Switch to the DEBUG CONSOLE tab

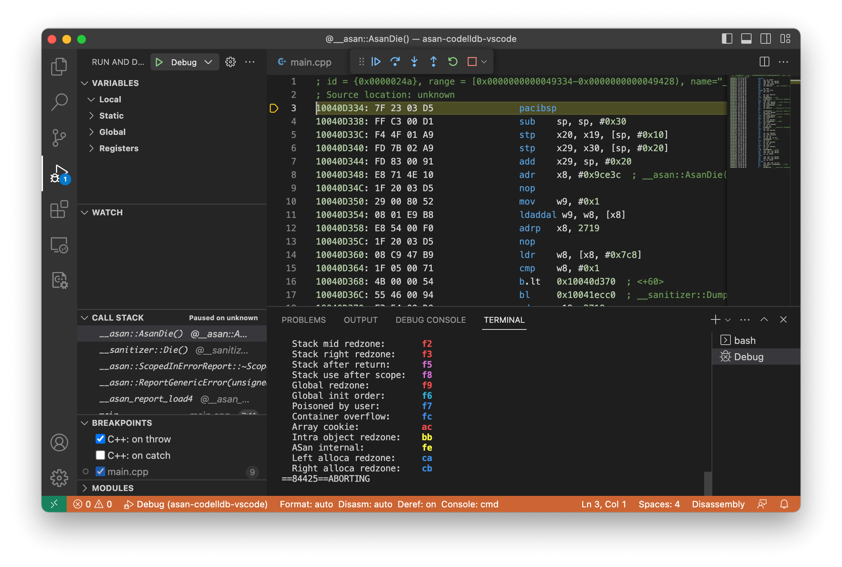coord(431,320)
